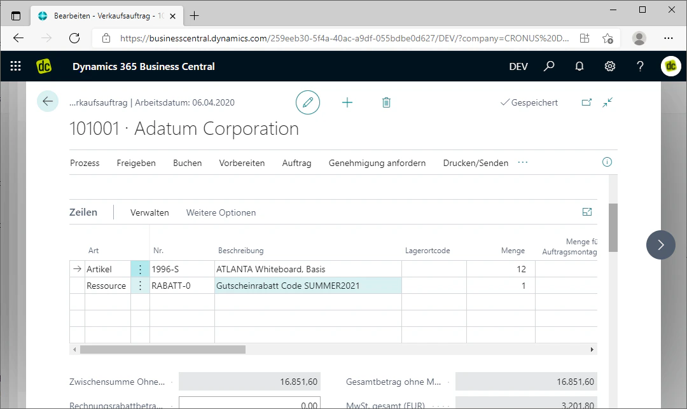Show more actions via the ellipsis
687x409 pixels.
tap(523, 162)
